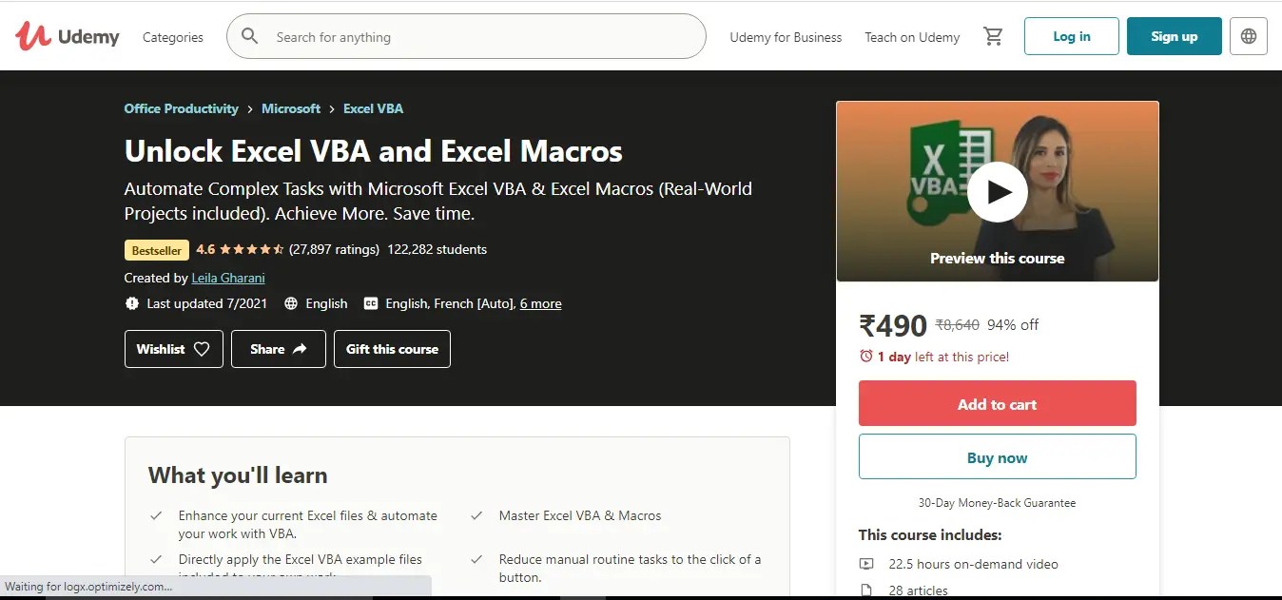The width and height of the screenshot is (1282, 600).
Task: Open the shopping cart
Action: coord(993,35)
